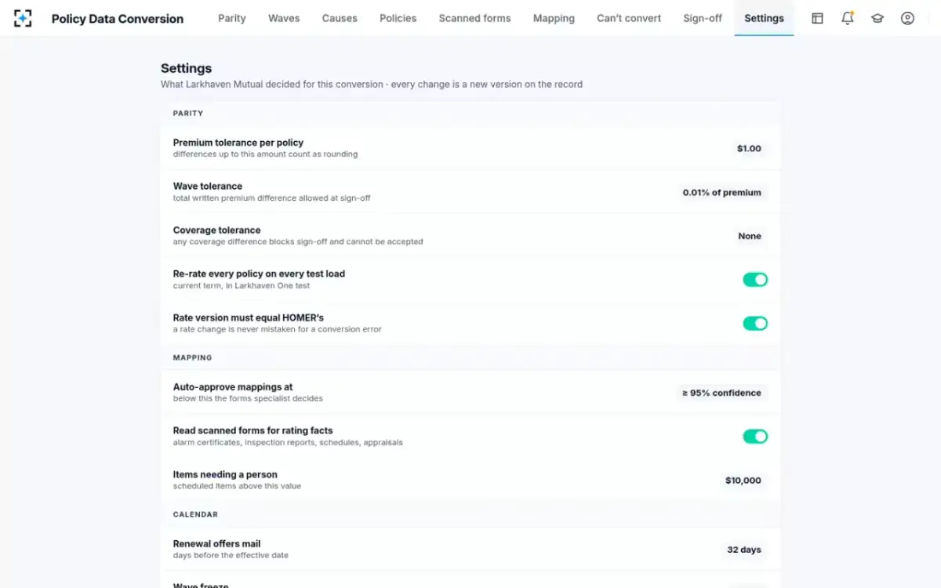The image size is (941, 588).
Task: Edit the 0.01% of premium wave tolerance
Action: pos(721,192)
